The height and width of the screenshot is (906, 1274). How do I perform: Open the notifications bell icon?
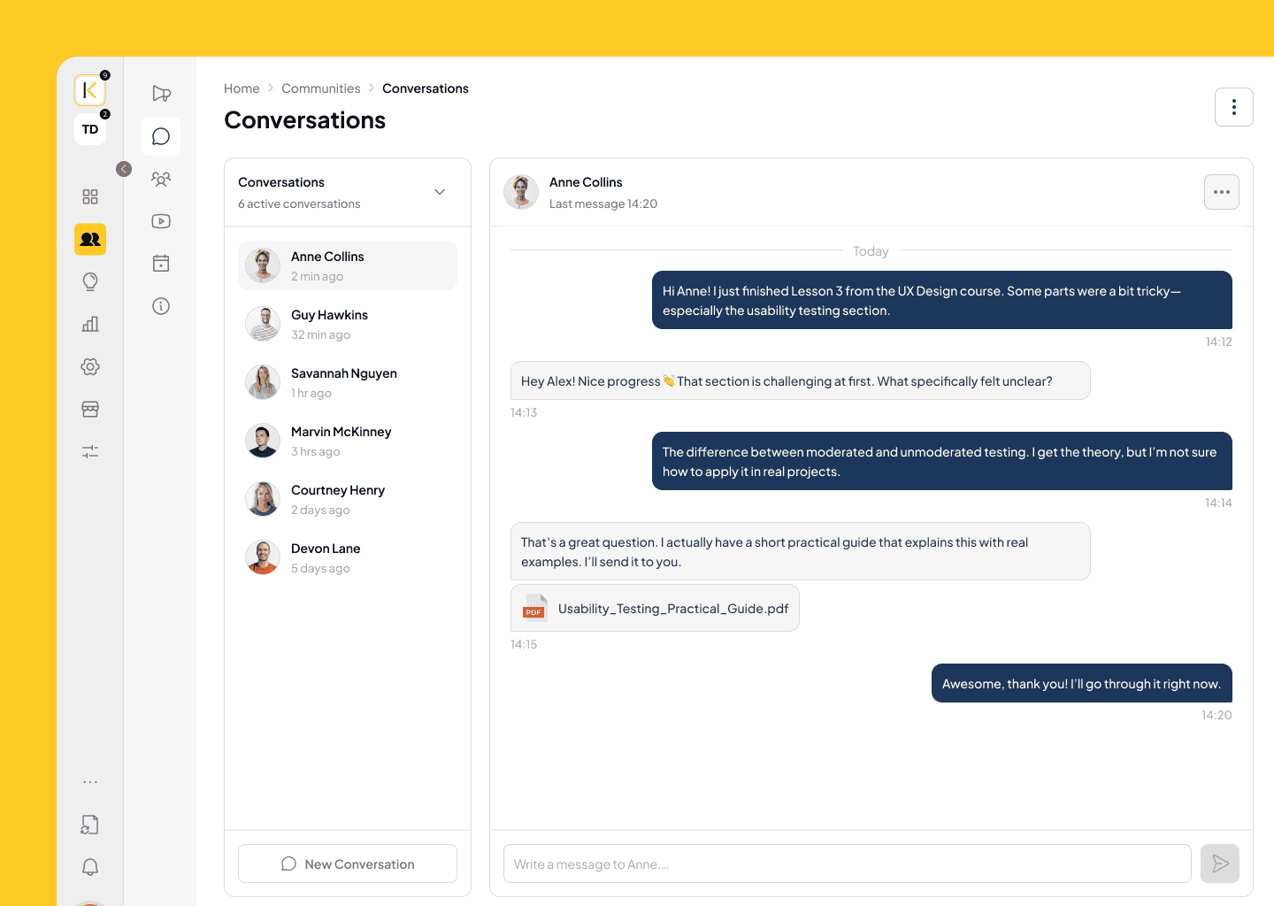point(90,867)
